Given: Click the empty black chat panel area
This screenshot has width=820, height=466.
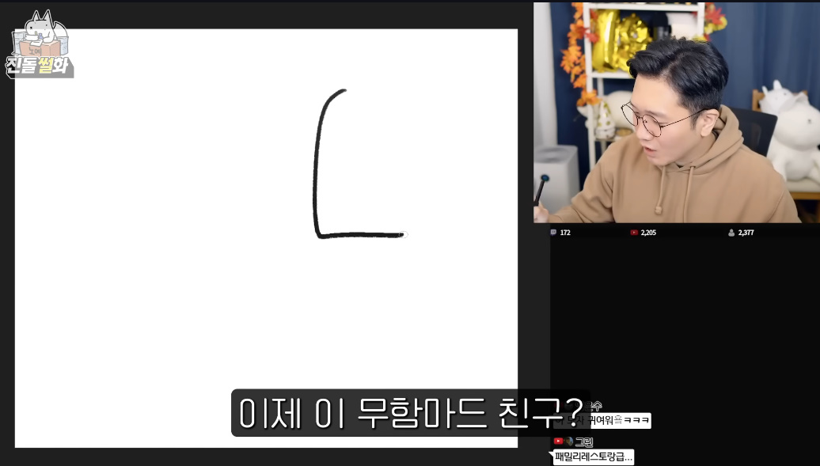Looking at the screenshot, I should [x=685, y=316].
